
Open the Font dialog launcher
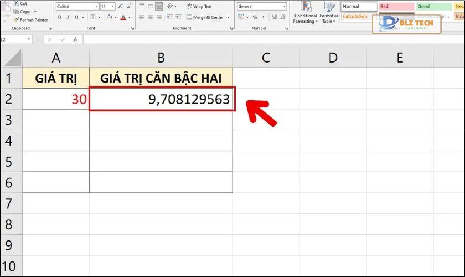(x=132, y=28)
